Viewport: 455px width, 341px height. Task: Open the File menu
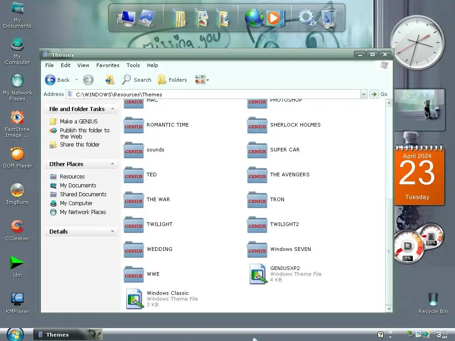click(49, 65)
